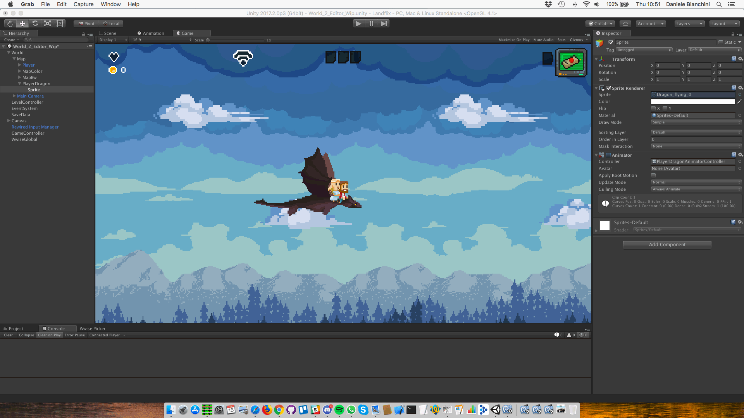Open Sprite object picker circle

click(x=740, y=94)
